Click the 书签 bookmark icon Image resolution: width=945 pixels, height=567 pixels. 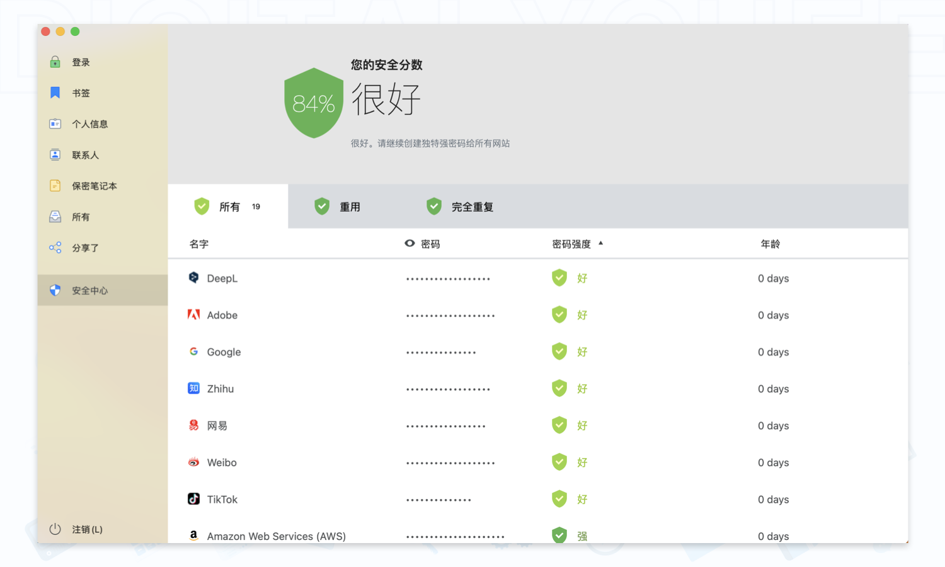coord(55,93)
